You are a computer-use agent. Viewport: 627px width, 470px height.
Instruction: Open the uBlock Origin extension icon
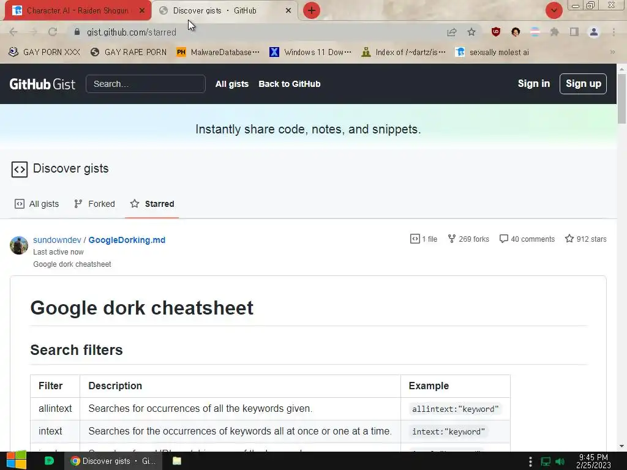click(x=496, y=32)
